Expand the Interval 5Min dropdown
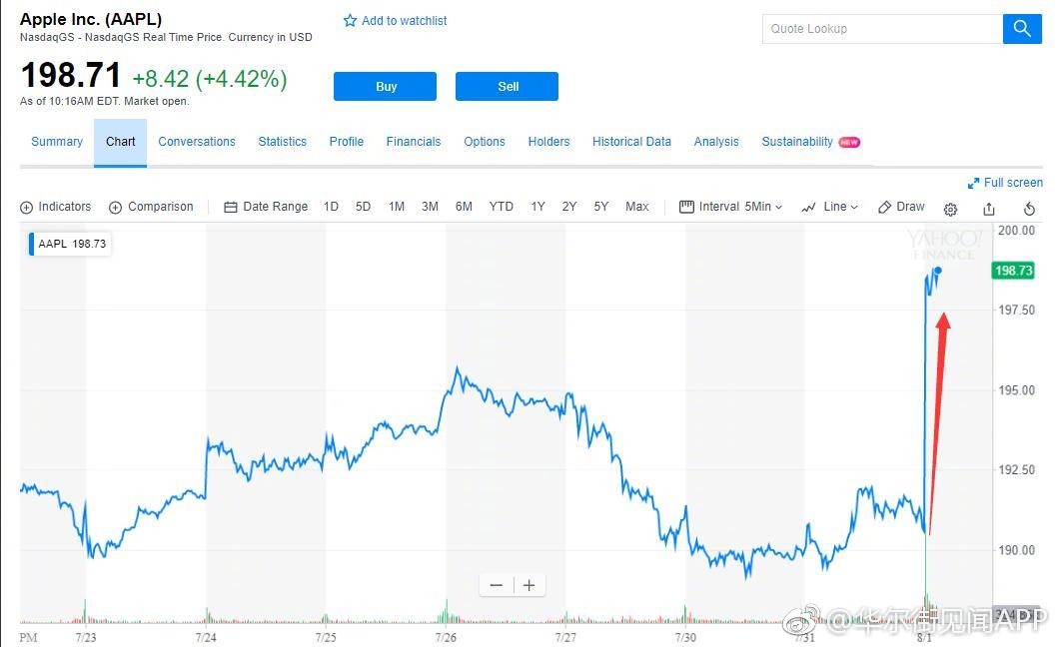This screenshot has width=1058, height=647. coord(731,207)
